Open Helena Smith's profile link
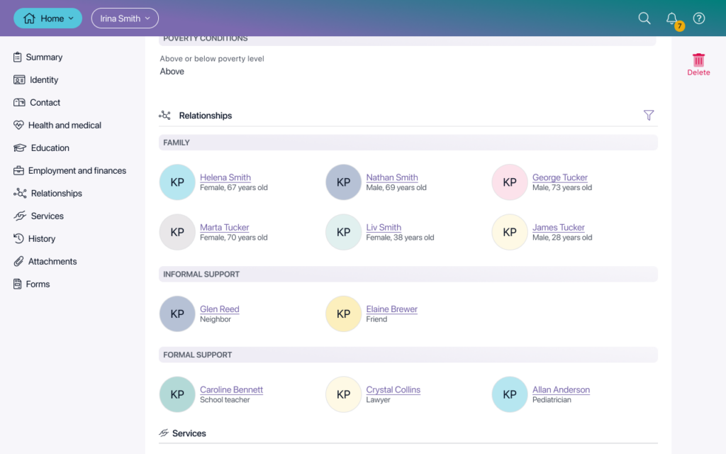Viewport: 726px width, 454px height. [x=225, y=177]
